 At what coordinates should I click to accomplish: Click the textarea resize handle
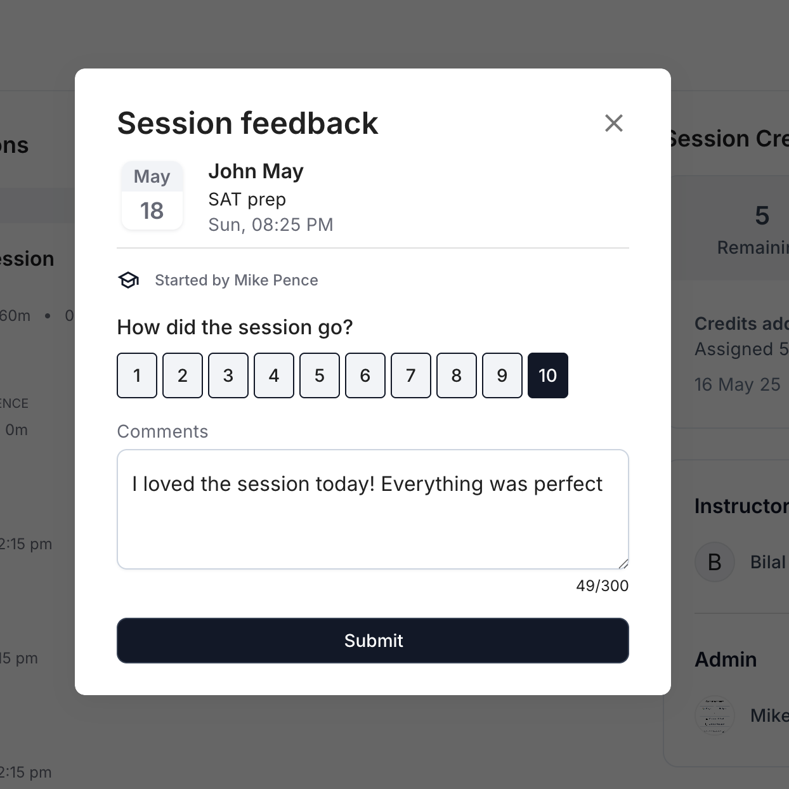point(623,563)
